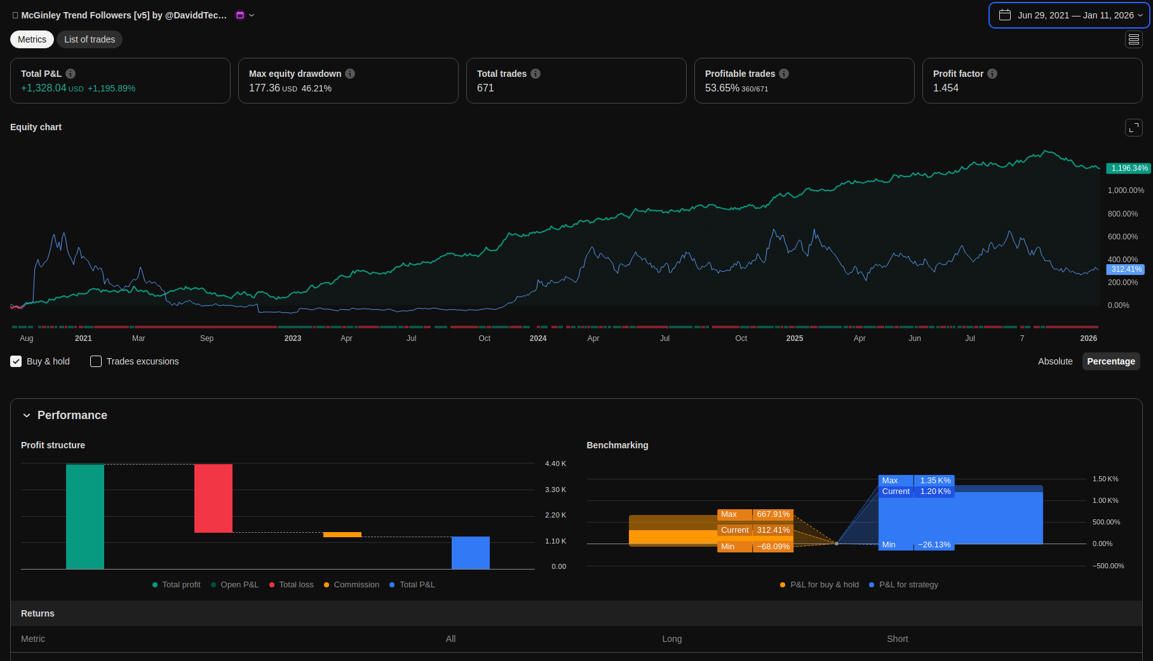The image size is (1153, 661).
Task: Select the Metrics tab
Action: click(32, 39)
